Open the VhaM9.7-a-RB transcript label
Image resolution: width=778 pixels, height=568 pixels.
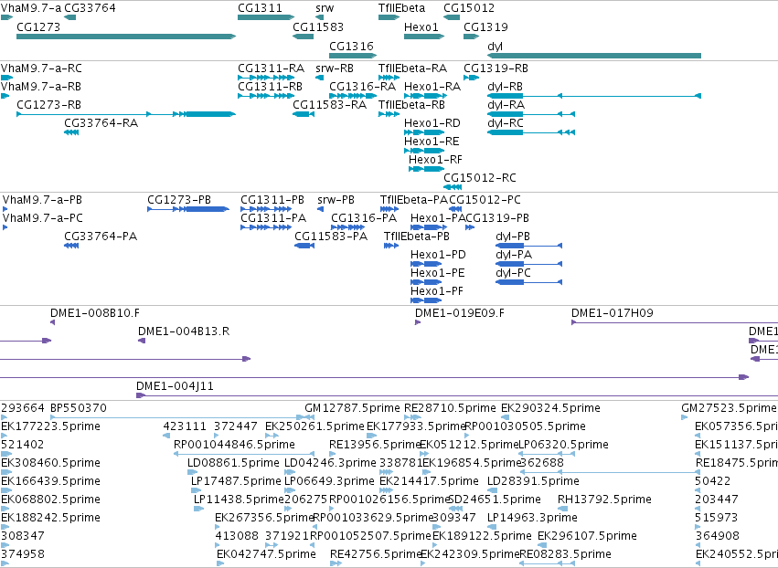pyautogui.click(x=41, y=87)
